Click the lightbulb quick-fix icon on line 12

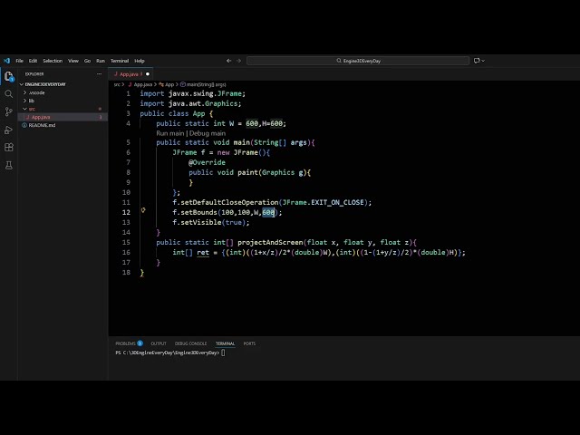(x=143, y=210)
